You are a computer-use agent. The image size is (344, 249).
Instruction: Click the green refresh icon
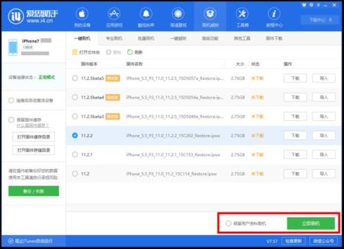tap(130, 52)
